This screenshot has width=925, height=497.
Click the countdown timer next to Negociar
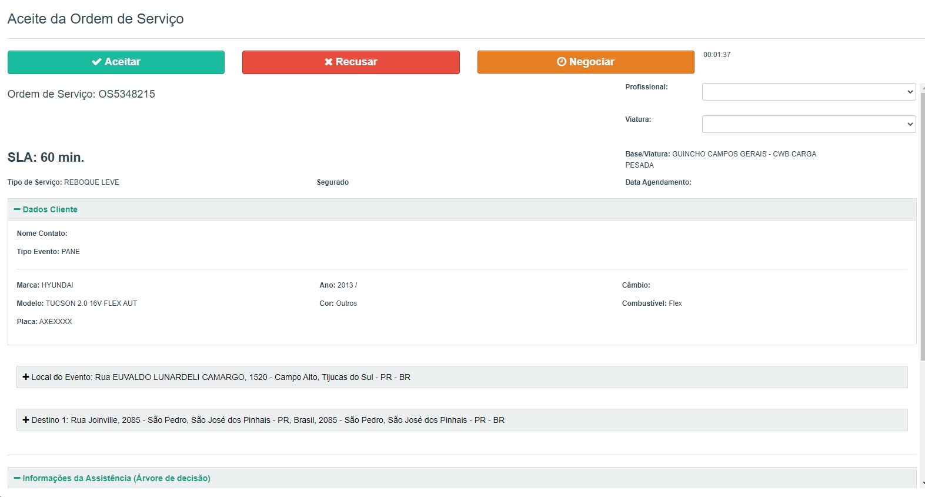[x=717, y=55]
